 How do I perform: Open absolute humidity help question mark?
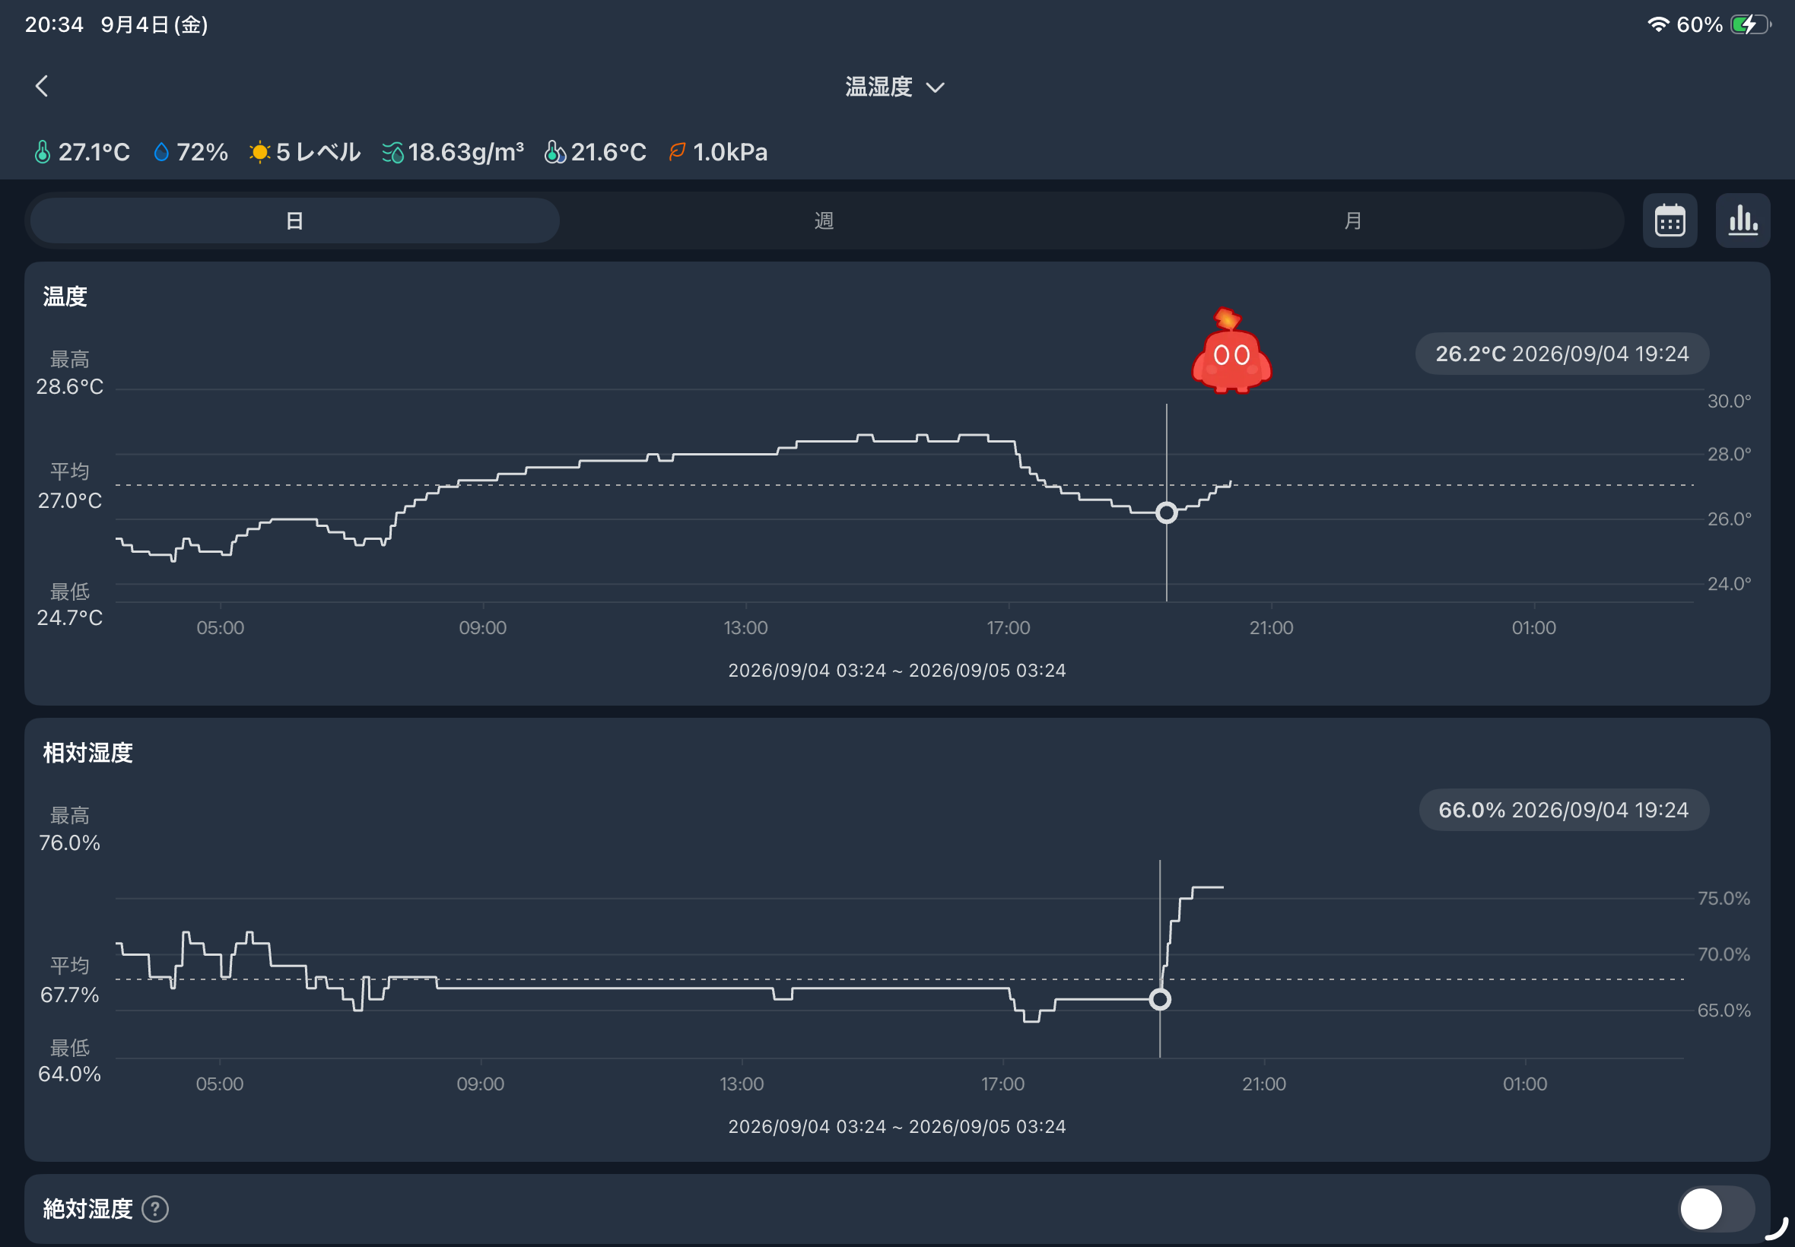pos(155,1209)
